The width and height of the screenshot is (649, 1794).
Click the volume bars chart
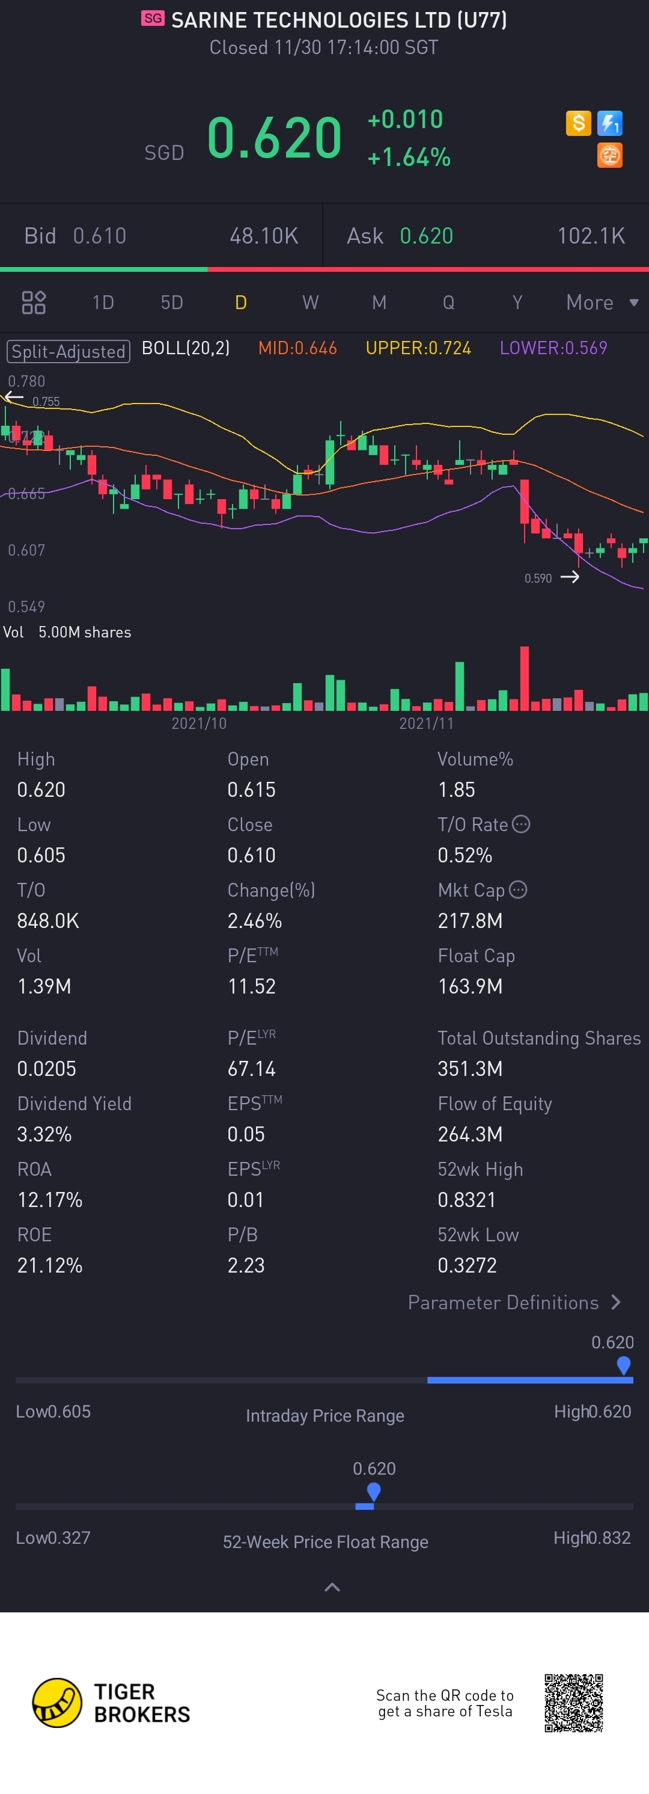pos(324,679)
